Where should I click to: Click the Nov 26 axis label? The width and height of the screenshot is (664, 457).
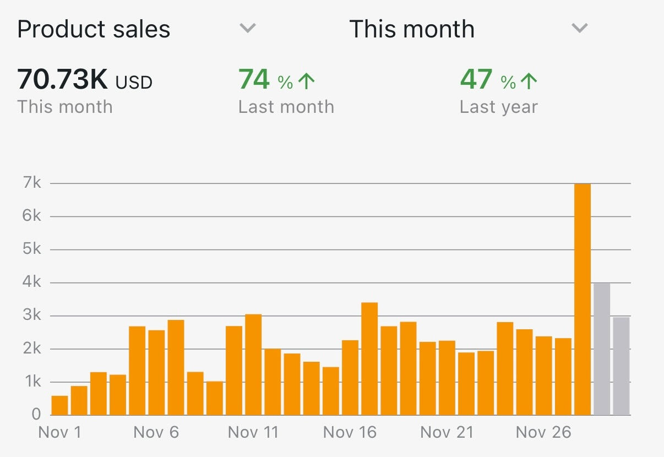(543, 432)
